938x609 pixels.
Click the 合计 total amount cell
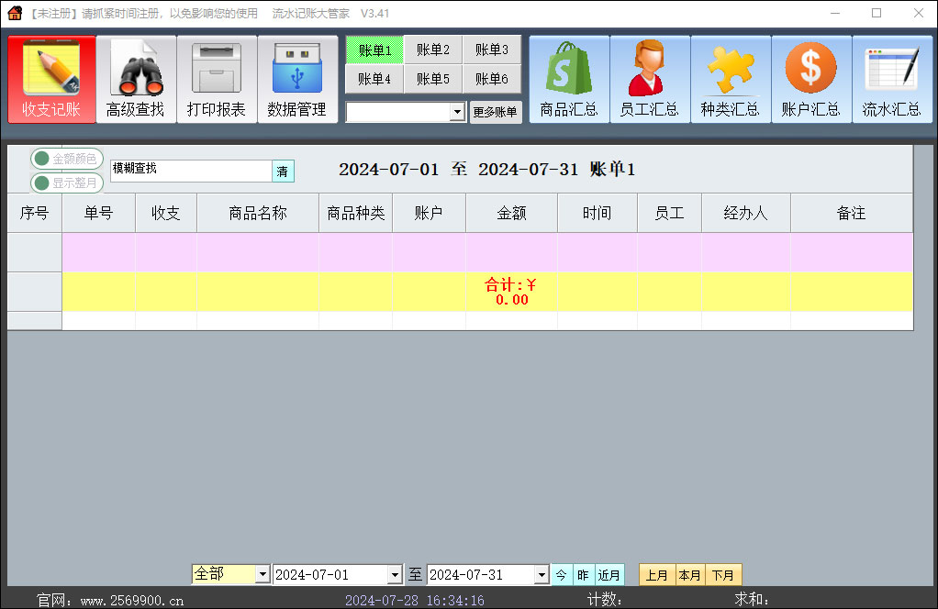(x=511, y=292)
